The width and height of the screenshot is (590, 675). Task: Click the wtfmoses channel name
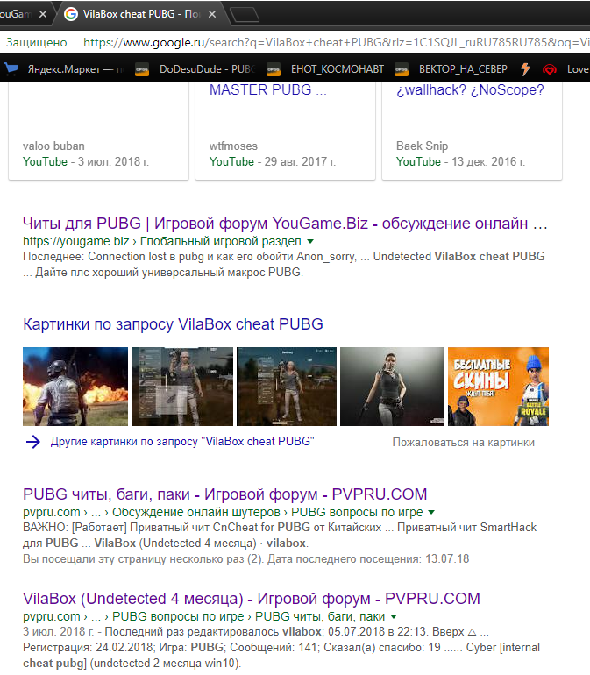click(x=233, y=146)
